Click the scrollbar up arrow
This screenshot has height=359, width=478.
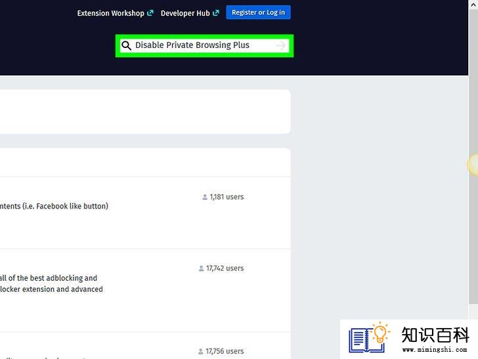pyautogui.click(x=473, y=5)
